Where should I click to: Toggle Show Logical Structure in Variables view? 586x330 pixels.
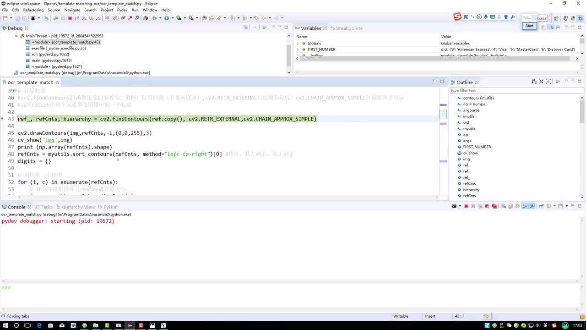(x=551, y=27)
